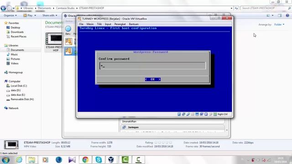Click the scroll down arrow in VirtualBox Manager
292x164 pixels.
pyautogui.click(x=227, y=130)
